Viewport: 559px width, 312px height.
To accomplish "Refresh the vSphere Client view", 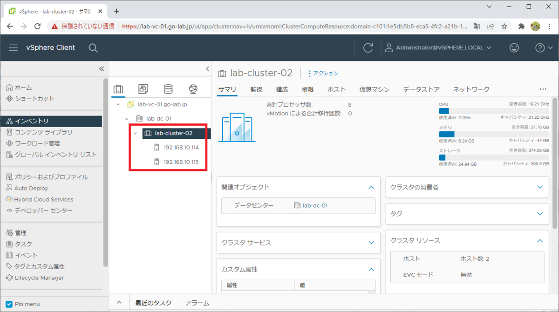I will [x=368, y=47].
